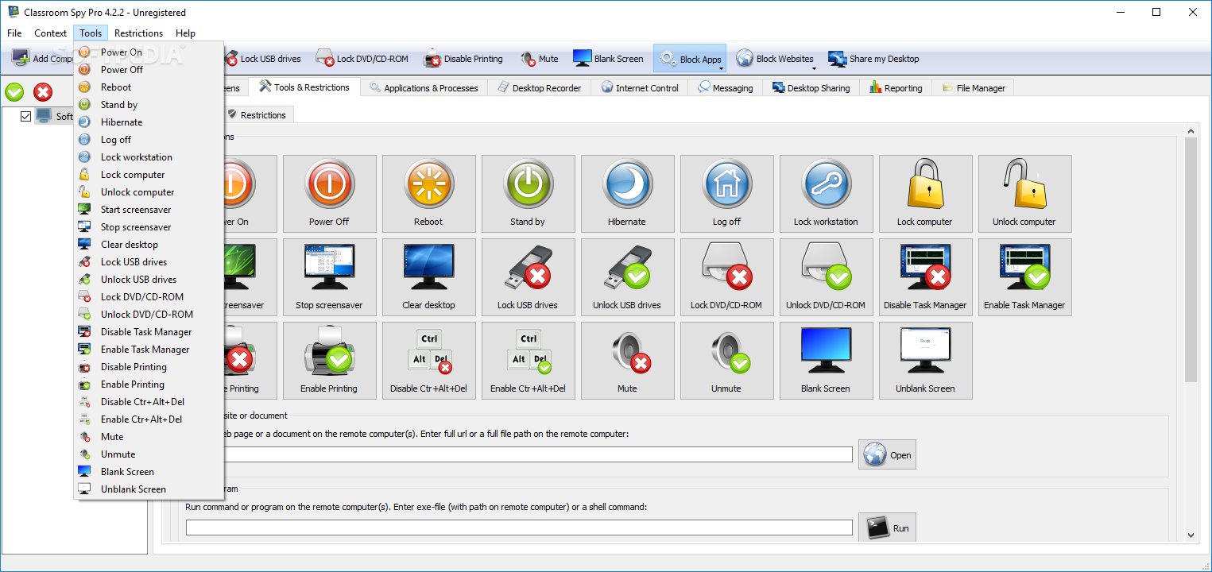The image size is (1212, 572).
Task: Click the Open button with globe icon
Action: tap(887, 455)
